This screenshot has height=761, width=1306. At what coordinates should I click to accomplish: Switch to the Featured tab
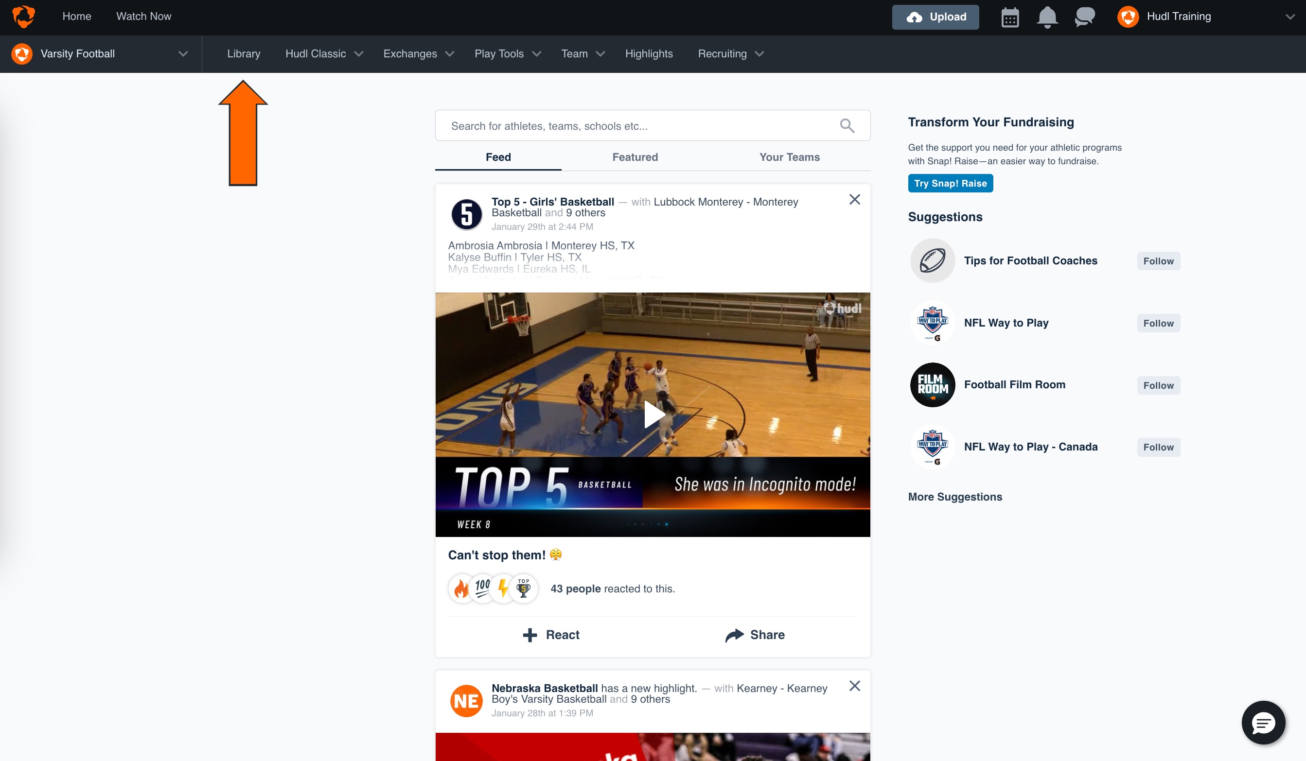[635, 157]
